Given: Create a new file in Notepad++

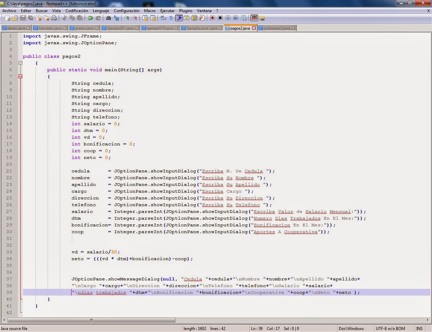Looking at the screenshot, I should (x=7, y=18).
